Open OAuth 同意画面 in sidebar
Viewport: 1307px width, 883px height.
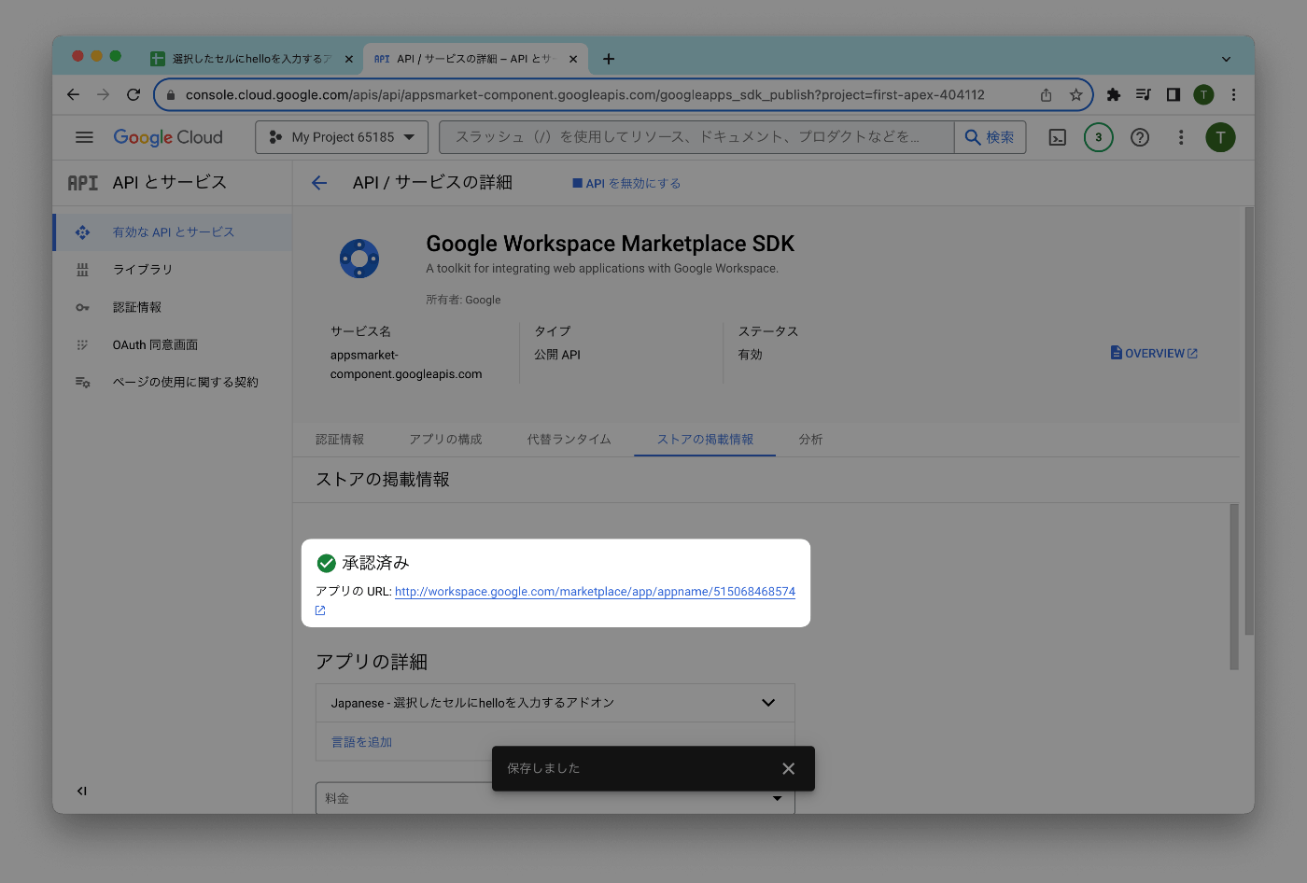[x=173, y=344]
